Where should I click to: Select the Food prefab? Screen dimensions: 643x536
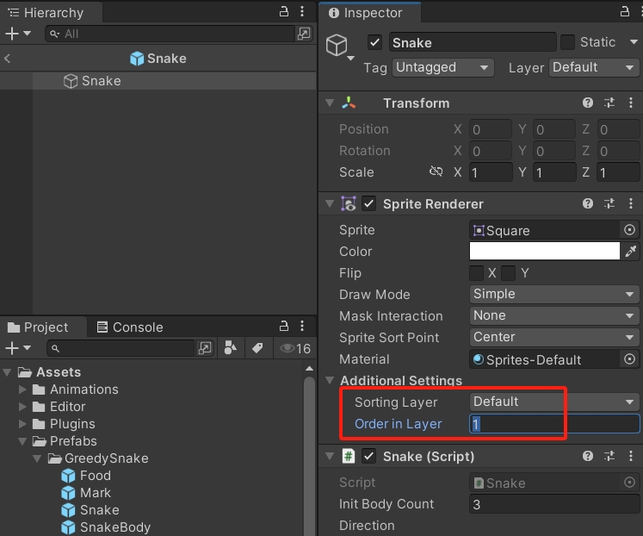(x=86, y=476)
